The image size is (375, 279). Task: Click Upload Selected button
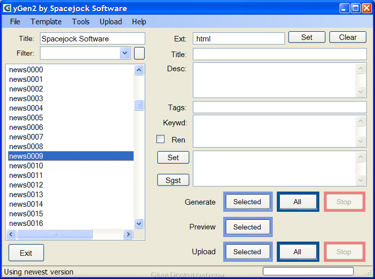(x=248, y=252)
